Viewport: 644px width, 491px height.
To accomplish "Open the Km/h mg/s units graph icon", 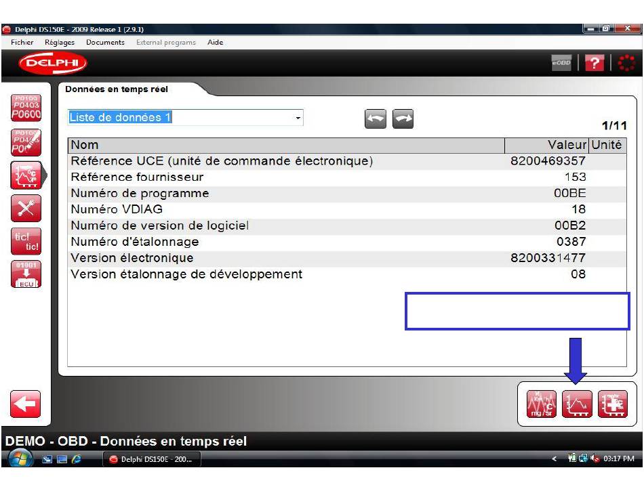I will 542,404.
